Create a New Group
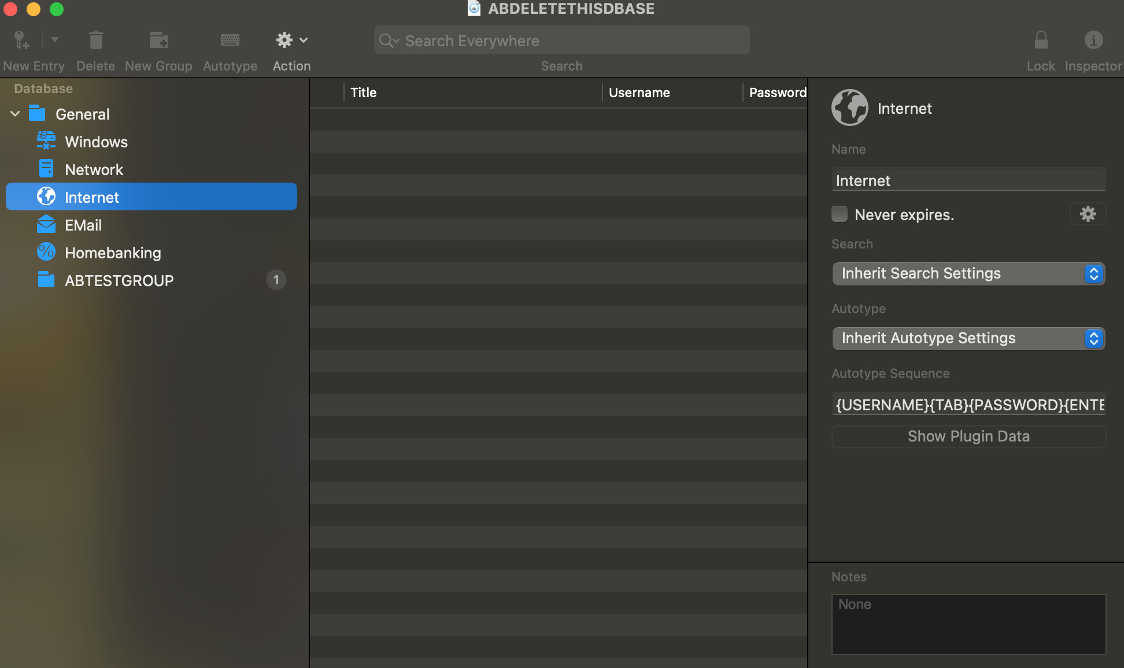The width and height of the screenshot is (1124, 668). click(x=158, y=39)
